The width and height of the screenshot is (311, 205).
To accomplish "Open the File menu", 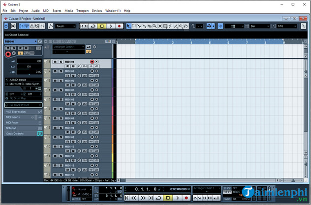I will pyautogui.click(x=5, y=11).
